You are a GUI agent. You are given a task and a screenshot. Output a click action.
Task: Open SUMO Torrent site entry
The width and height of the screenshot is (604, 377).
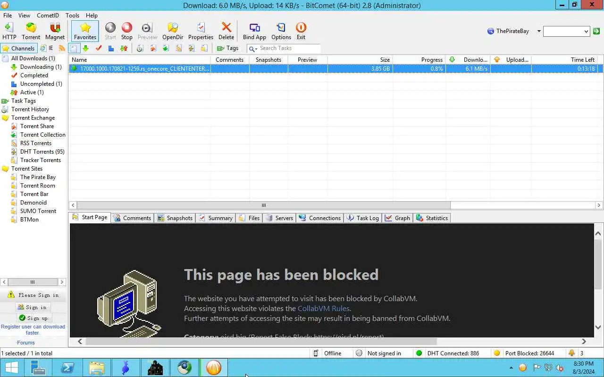(x=38, y=211)
